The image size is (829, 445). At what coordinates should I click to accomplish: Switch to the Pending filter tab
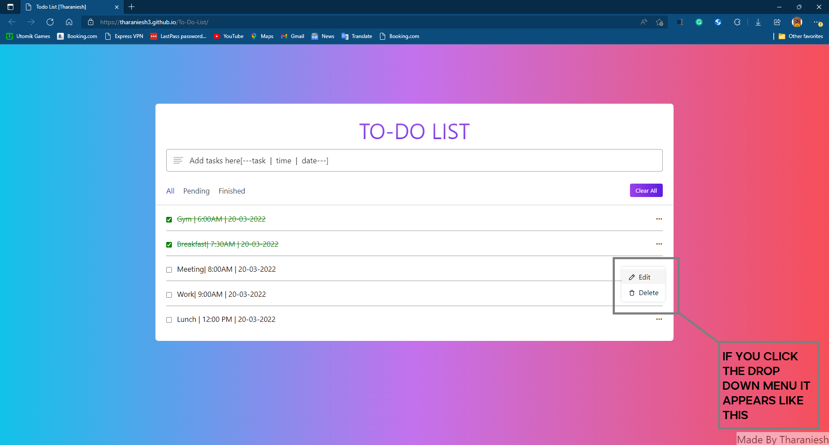pyautogui.click(x=196, y=191)
